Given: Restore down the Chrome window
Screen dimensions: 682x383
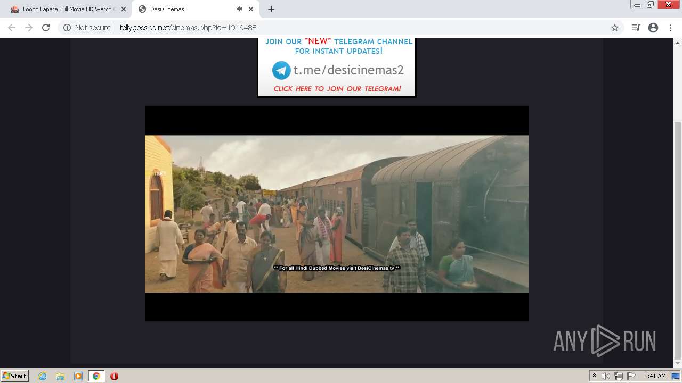Looking at the screenshot, I should click(651, 5).
